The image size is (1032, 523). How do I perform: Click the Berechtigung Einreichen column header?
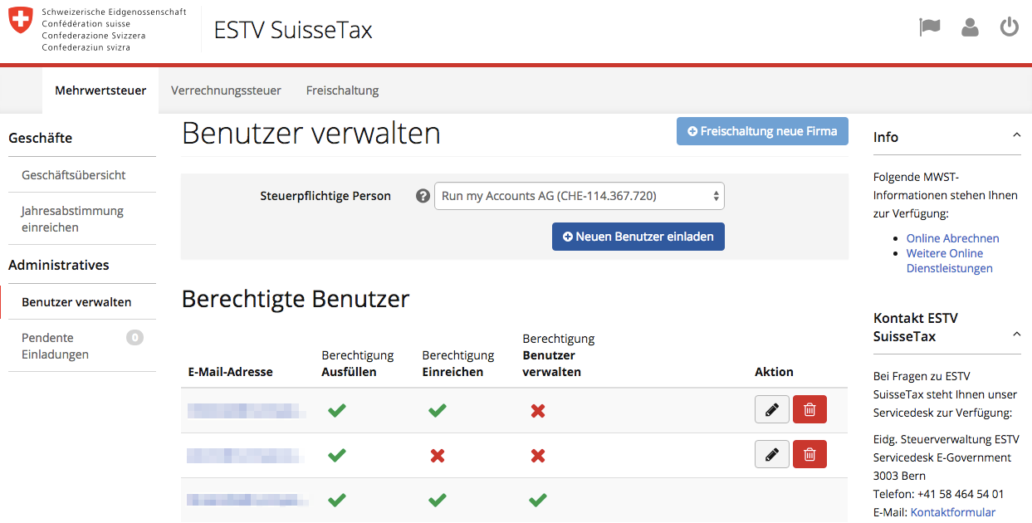click(x=458, y=364)
